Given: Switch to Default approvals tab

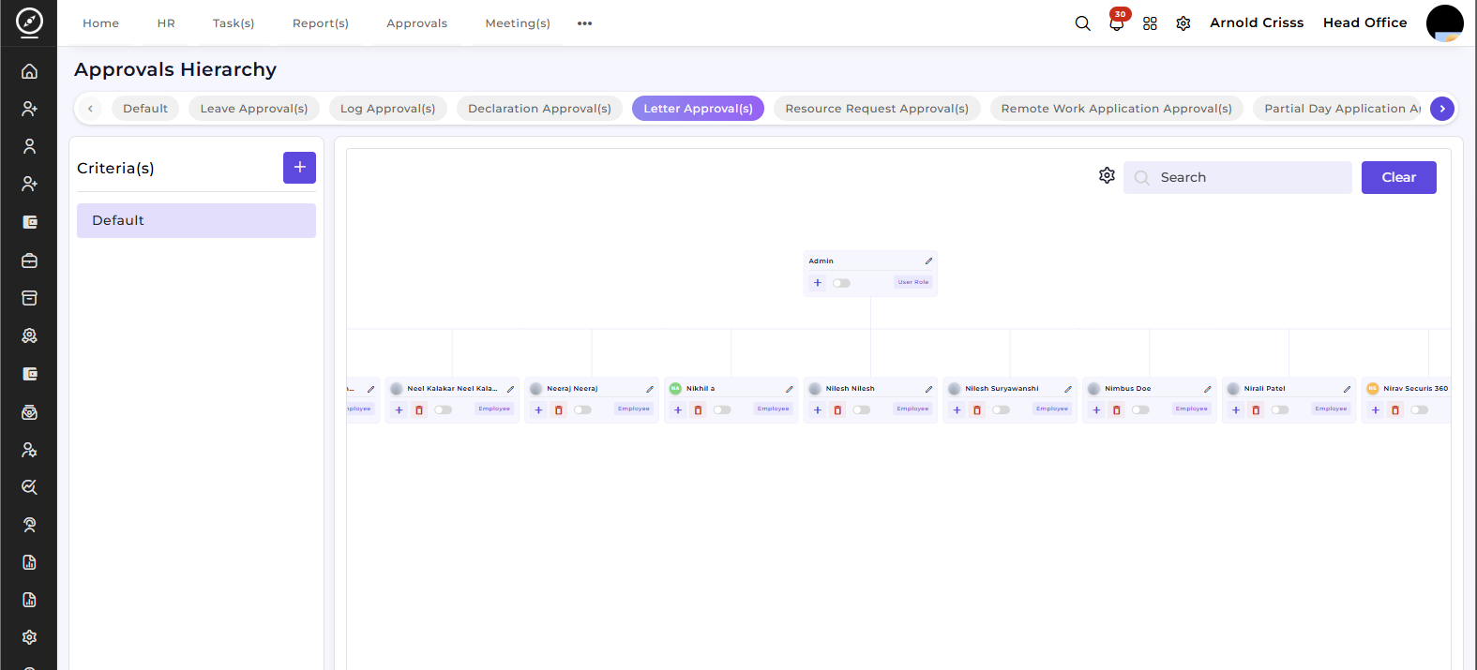Looking at the screenshot, I should coord(145,109).
